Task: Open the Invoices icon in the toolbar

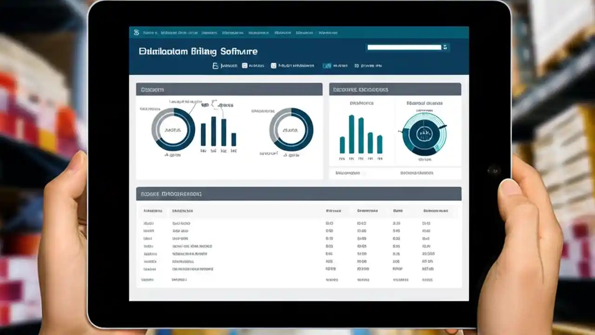Action: point(214,66)
